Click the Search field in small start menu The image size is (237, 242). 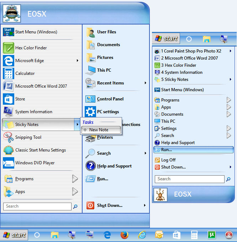click(190, 179)
